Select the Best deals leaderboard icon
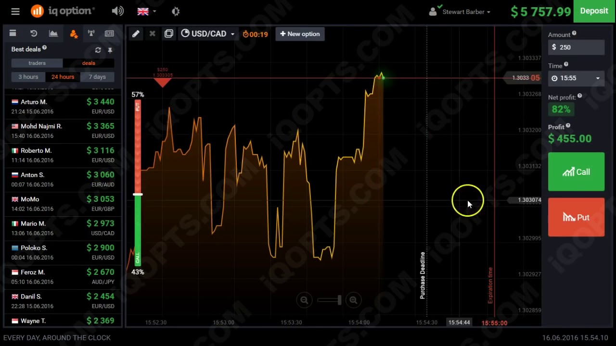The height and width of the screenshot is (346, 616). click(74, 34)
